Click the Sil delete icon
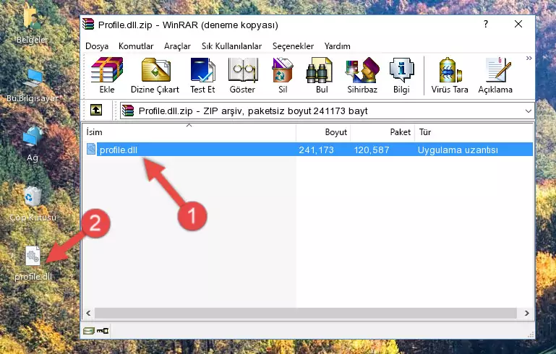 coord(283,75)
